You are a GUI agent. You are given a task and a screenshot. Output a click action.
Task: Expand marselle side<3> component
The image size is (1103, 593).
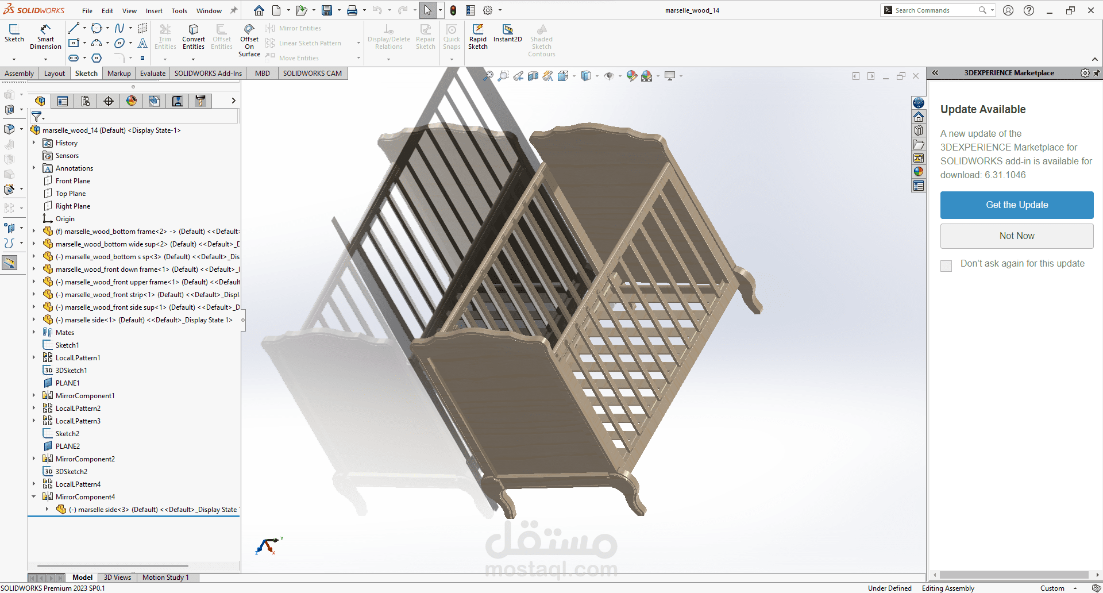[47, 510]
